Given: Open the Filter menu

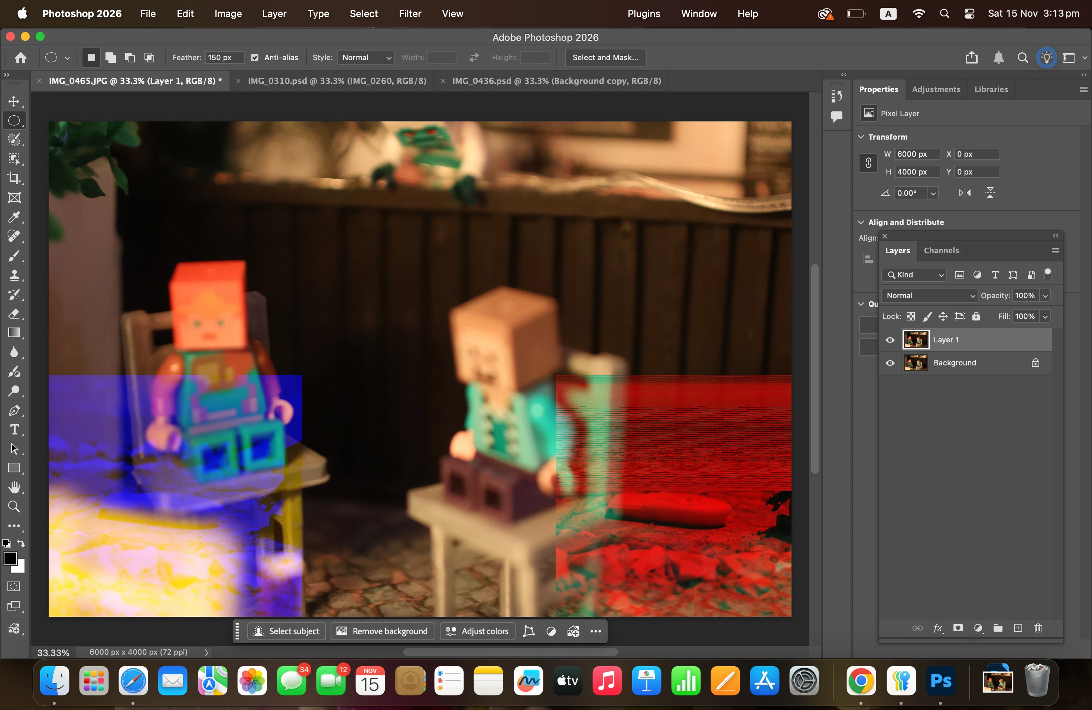Looking at the screenshot, I should click(x=409, y=14).
